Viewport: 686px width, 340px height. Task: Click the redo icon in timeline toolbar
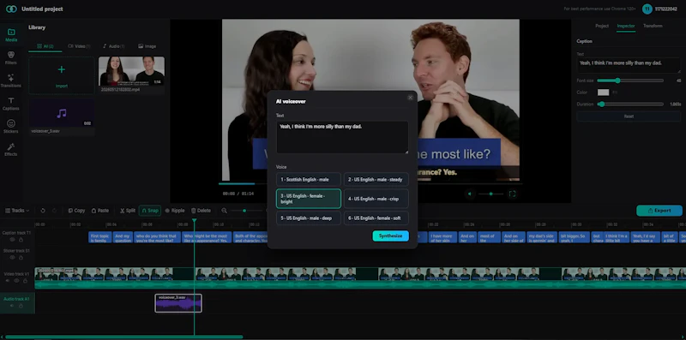[54, 211]
